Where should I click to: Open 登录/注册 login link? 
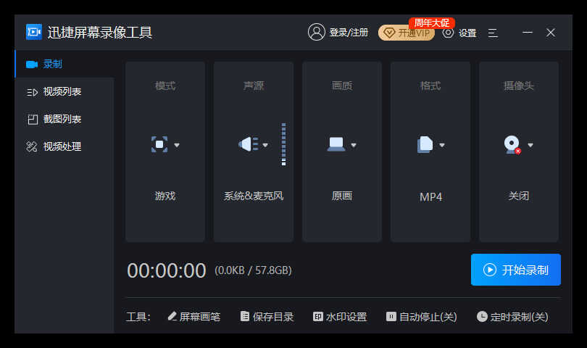[x=349, y=33]
